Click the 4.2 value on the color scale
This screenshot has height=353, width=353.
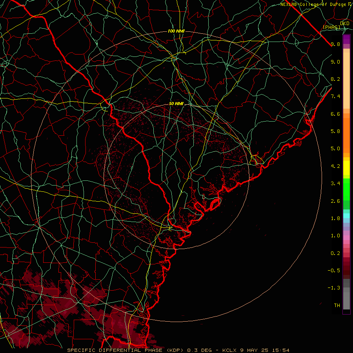(335, 166)
